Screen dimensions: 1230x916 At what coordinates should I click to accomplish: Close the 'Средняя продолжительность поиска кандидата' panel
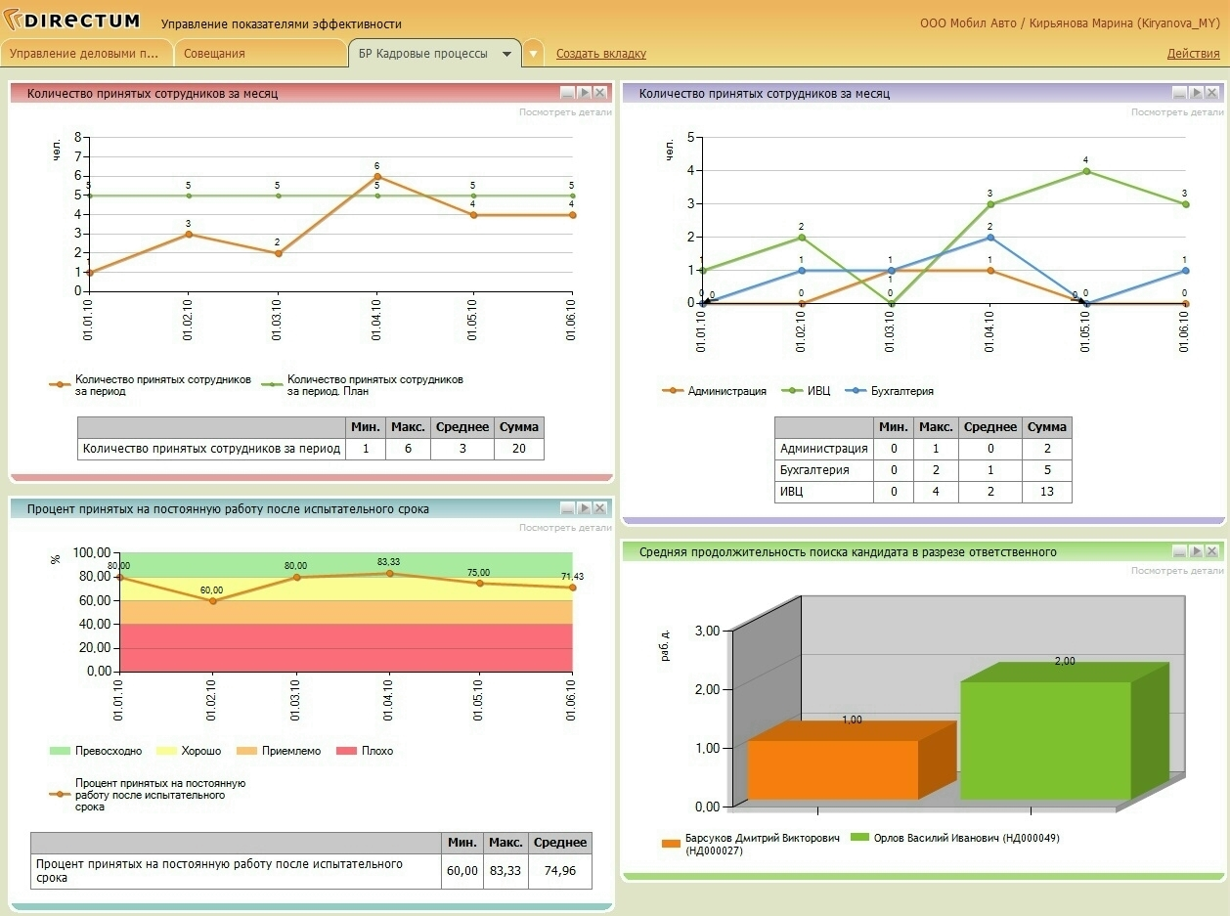[x=1212, y=551]
